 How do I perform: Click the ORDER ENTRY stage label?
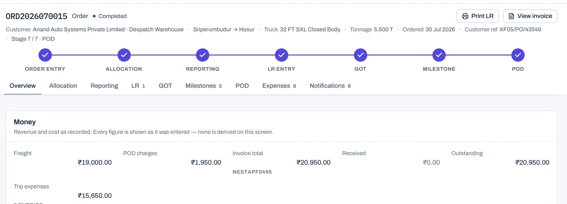45,69
